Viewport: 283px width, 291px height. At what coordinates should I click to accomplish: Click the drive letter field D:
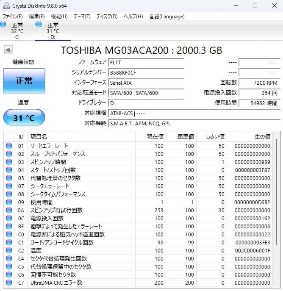point(146,103)
